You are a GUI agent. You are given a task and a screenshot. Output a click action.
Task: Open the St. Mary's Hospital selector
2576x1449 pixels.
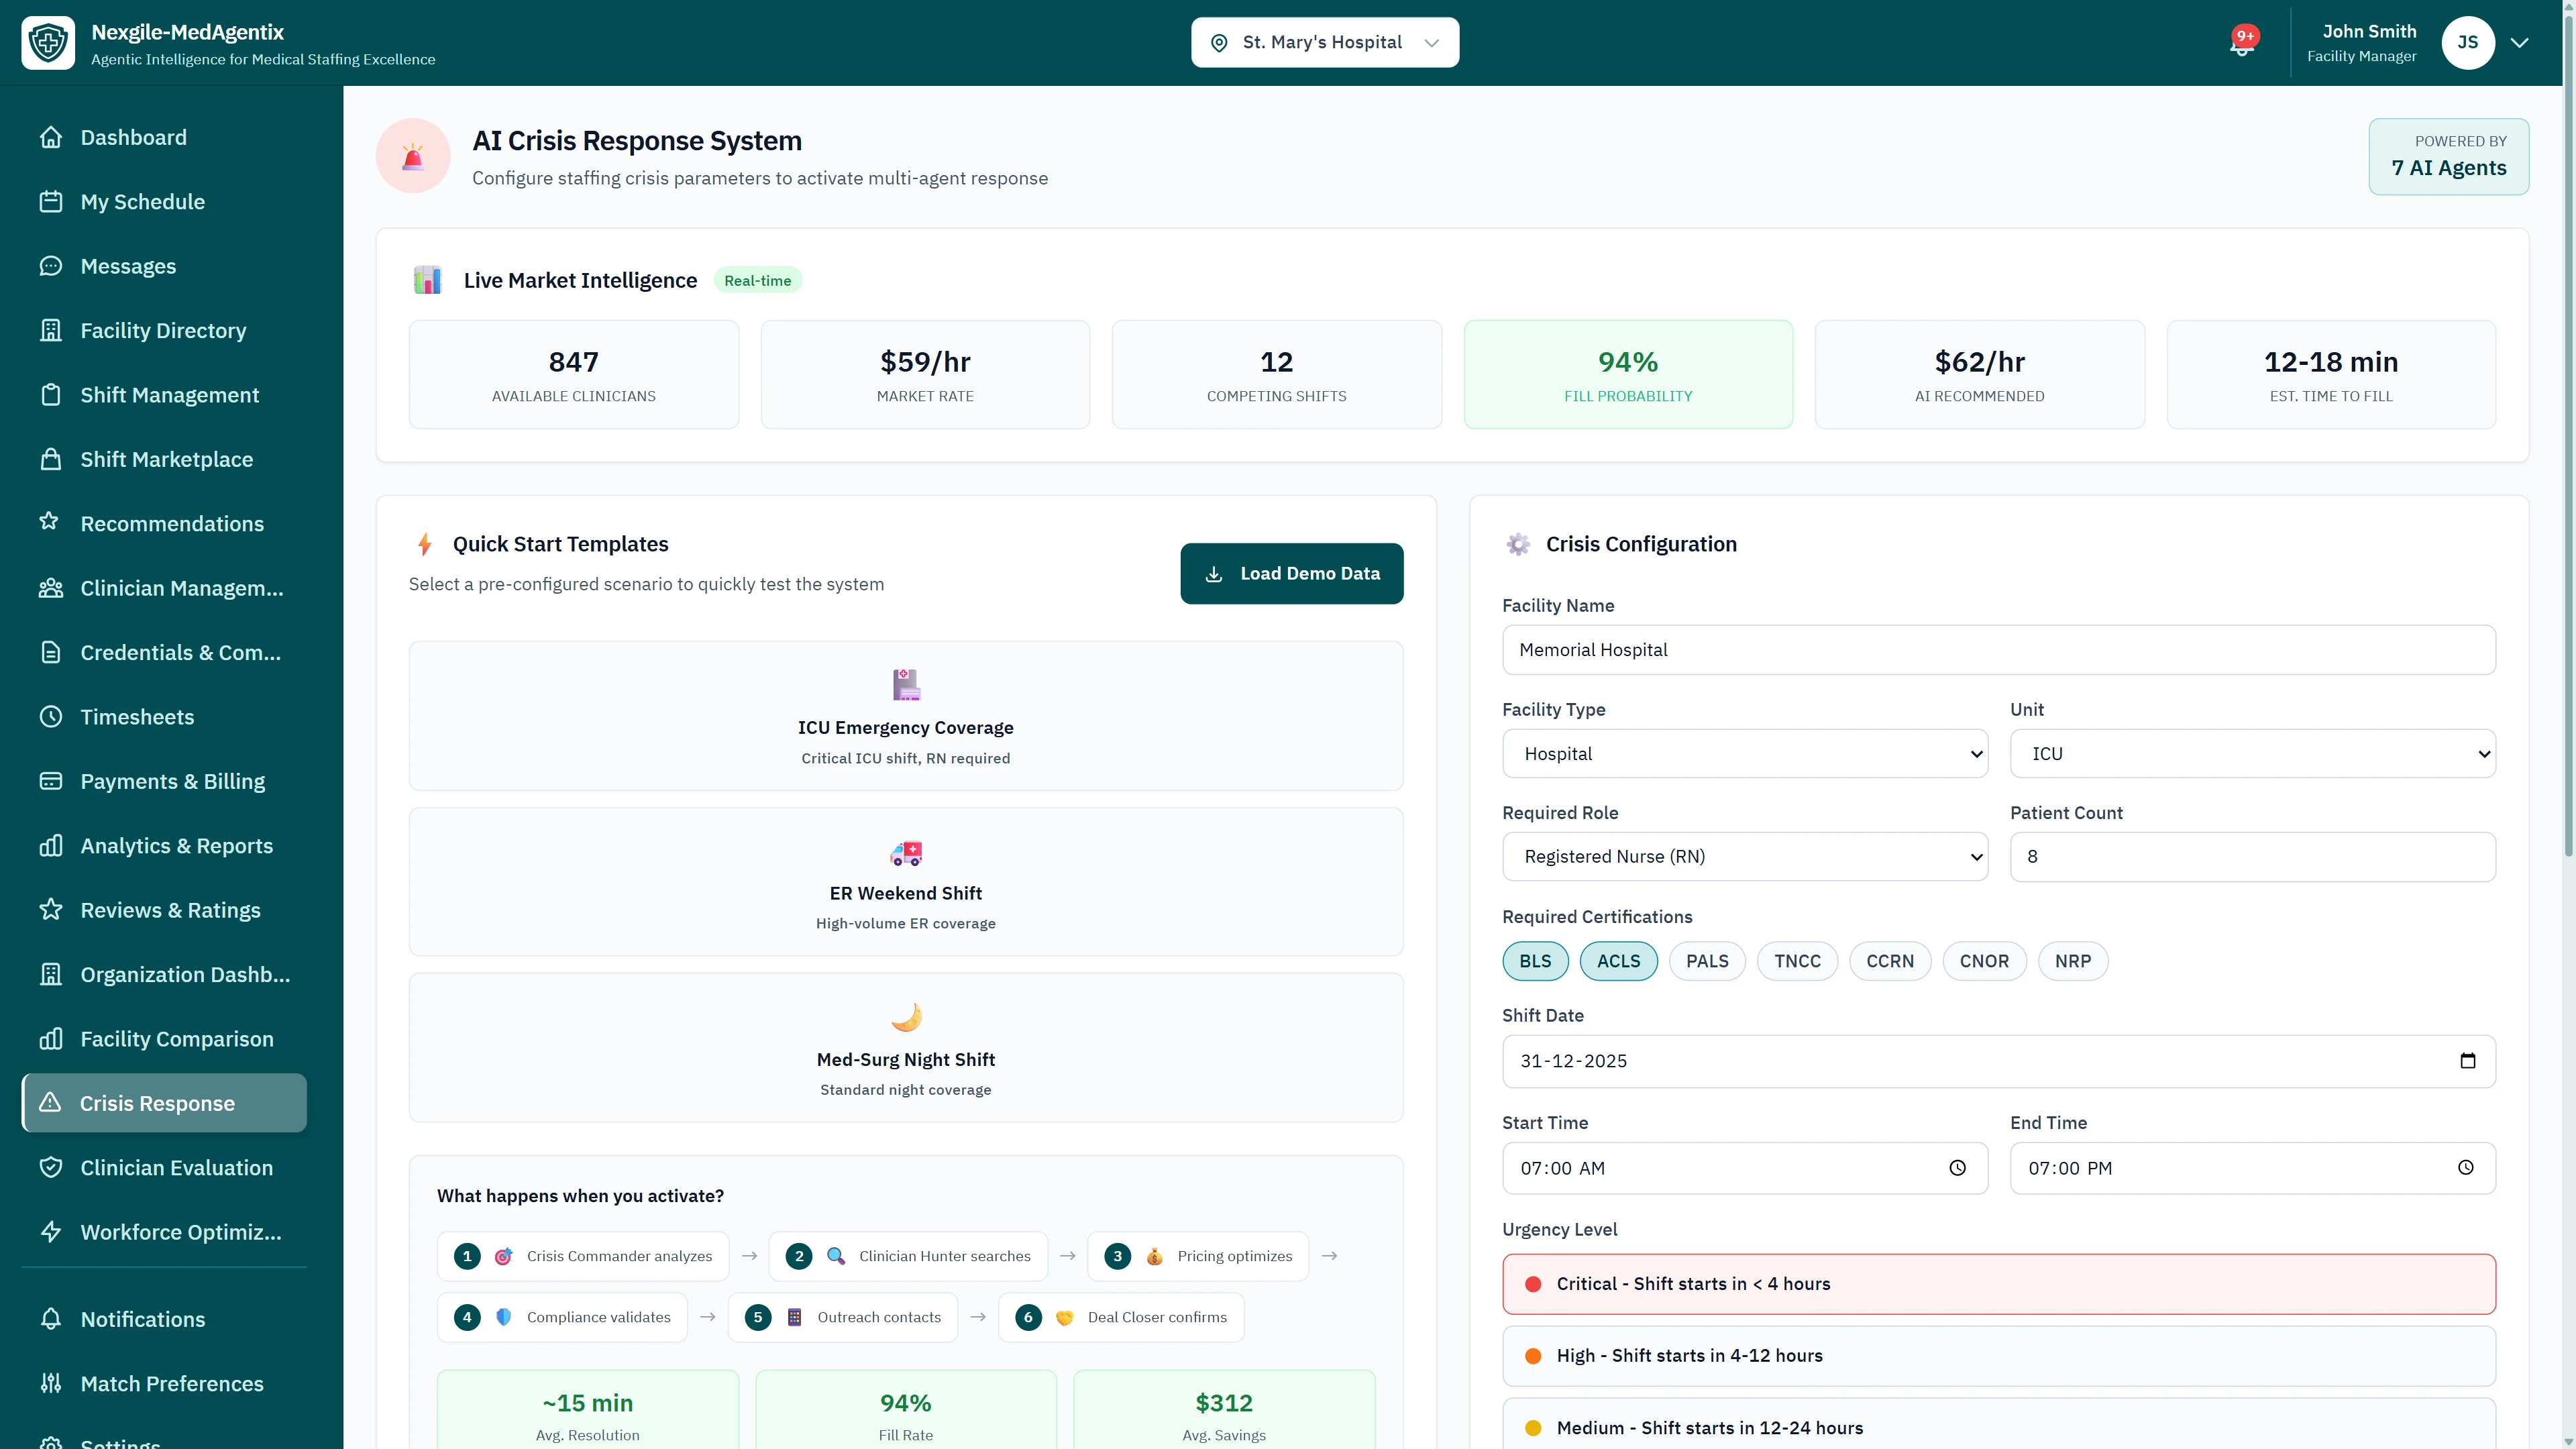(1324, 42)
